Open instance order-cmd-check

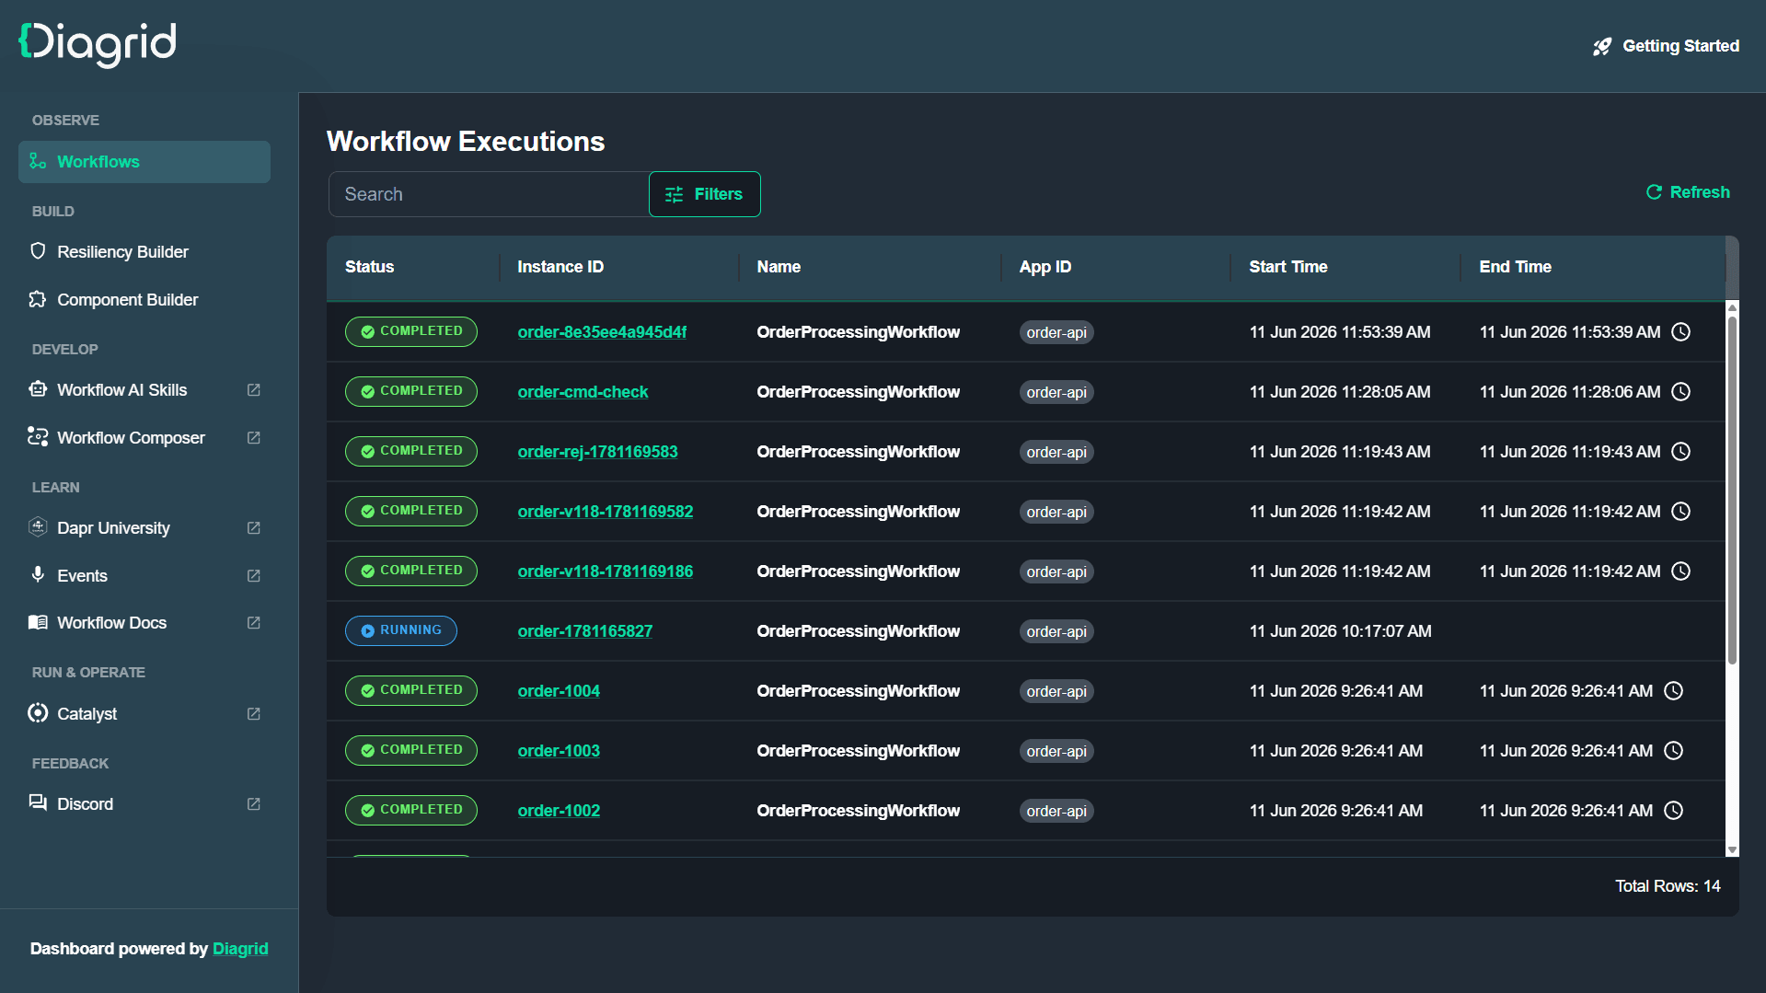(583, 392)
